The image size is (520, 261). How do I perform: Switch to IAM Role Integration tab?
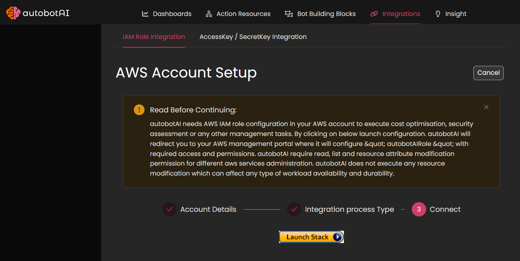point(154,37)
